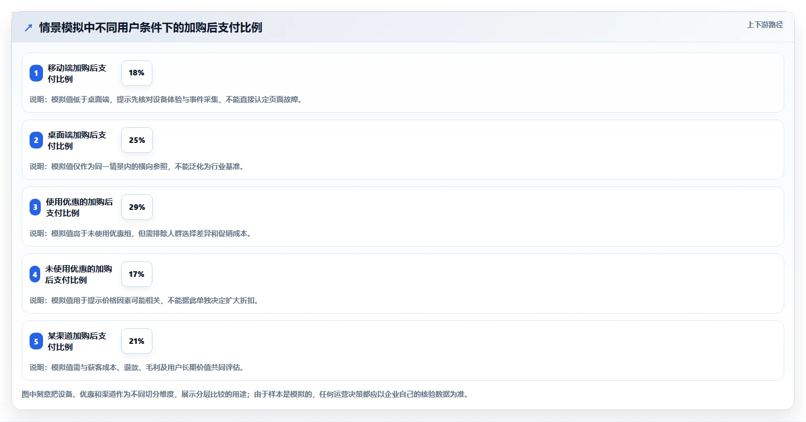Click the label 移动端加购后支付比例
Viewport: 806px width, 422px height.
(x=77, y=73)
